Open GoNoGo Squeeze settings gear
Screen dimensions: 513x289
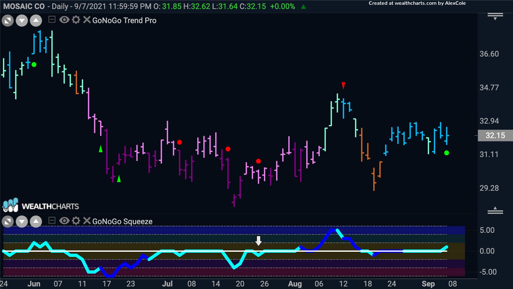[x=76, y=221]
